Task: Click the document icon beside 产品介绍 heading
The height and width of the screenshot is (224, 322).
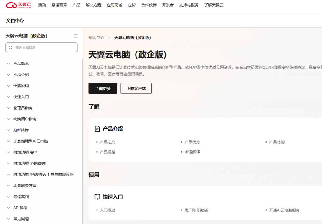Action: 97,129
